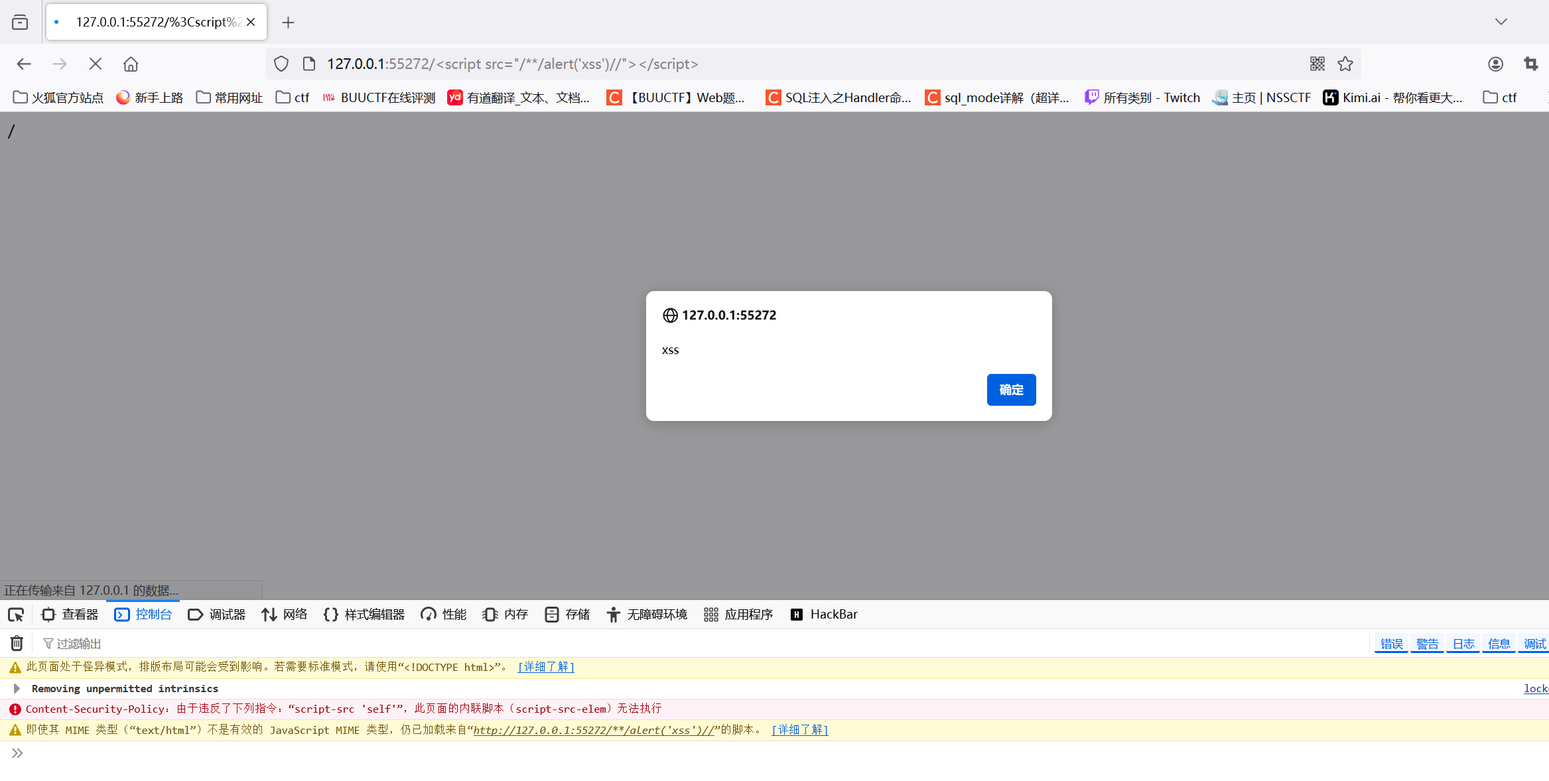Go to the home page icon
Screen dimensions: 1549x781
coord(131,64)
